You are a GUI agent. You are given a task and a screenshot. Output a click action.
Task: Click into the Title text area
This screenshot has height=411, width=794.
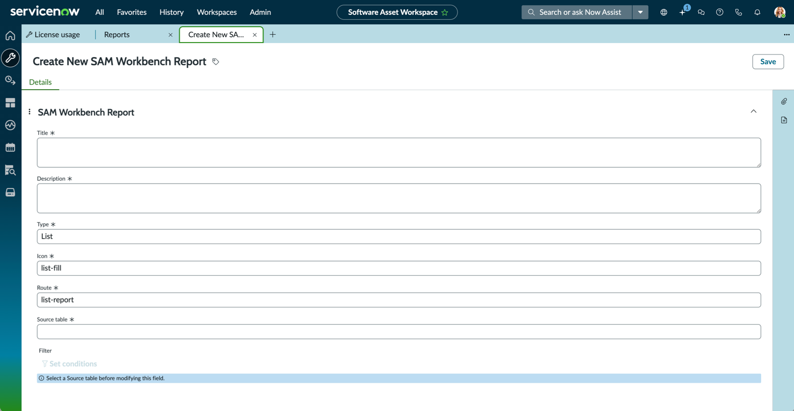(x=398, y=153)
